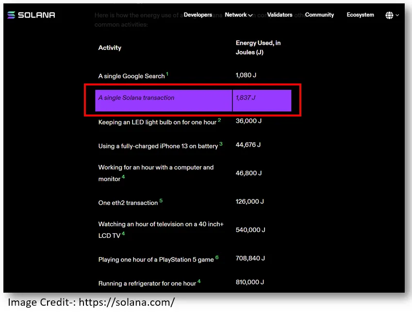Select the Energy Used in Joules header
412x314 pixels.
(x=258, y=48)
